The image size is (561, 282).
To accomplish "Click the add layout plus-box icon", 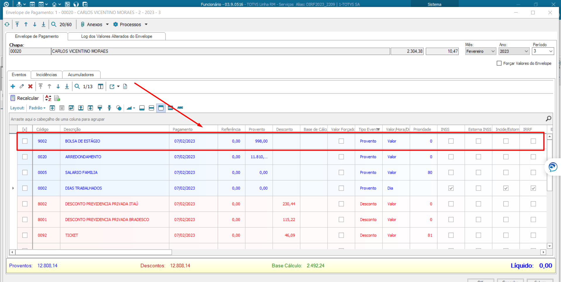I will pos(52,108).
